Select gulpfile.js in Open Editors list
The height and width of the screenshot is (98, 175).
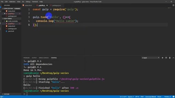tap(11, 14)
